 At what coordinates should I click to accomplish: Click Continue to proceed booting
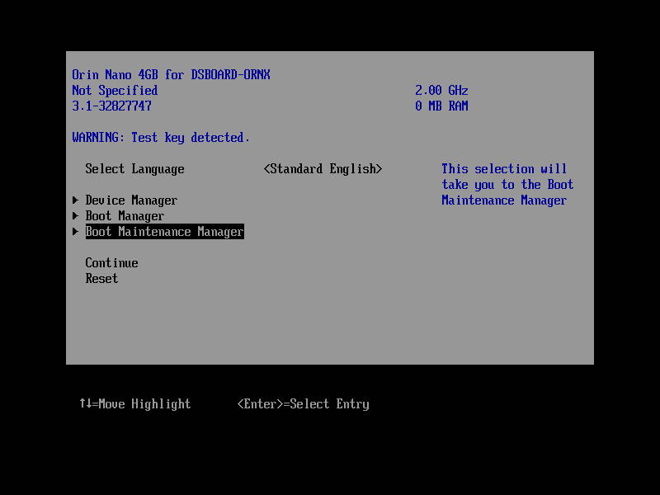tap(111, 262)
